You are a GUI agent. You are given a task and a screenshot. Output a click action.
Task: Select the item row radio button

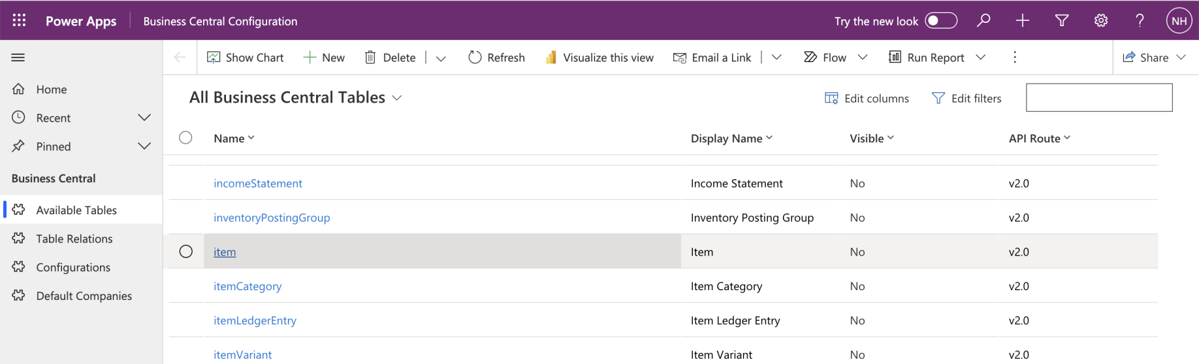(186, 252)
